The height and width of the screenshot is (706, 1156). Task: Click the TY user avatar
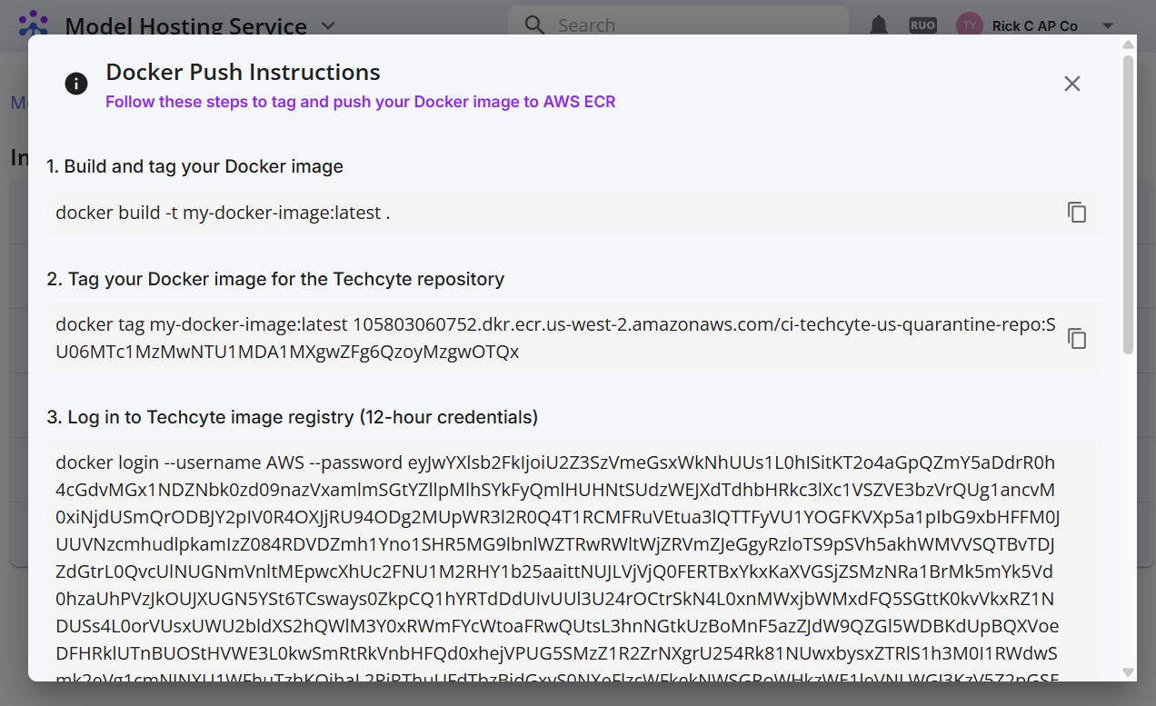[970, 25]
